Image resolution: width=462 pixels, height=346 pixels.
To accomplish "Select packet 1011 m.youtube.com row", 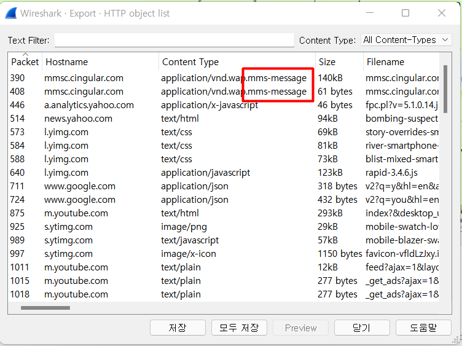I will (x=224, y=267).
